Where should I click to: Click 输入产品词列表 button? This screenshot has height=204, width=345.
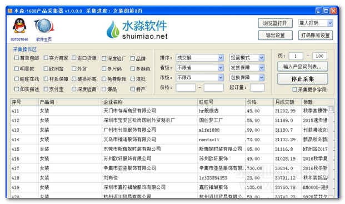point(303,67)
